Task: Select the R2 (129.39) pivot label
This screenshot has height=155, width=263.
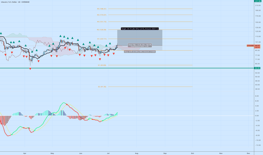Action: [102, 30]
